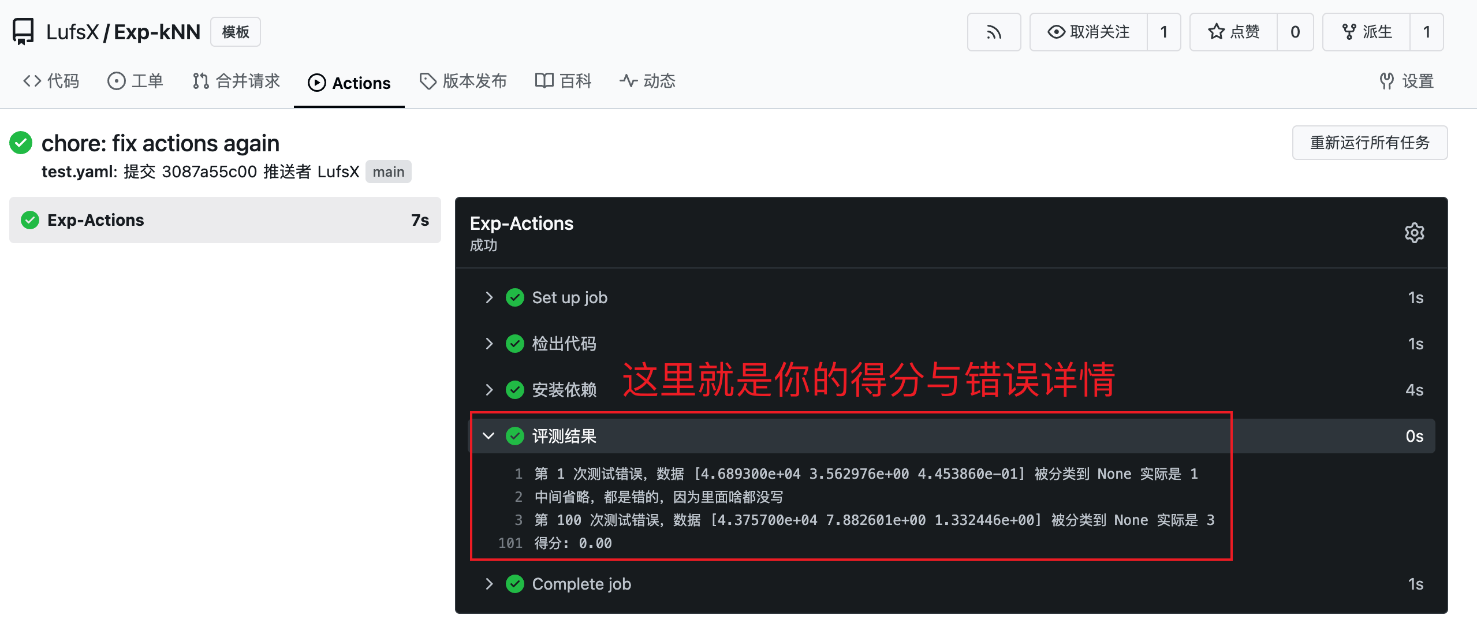Click the 取消关注 unwatch button
Viewport: 1477px width, 641px height.
(x=1089, y=32)
